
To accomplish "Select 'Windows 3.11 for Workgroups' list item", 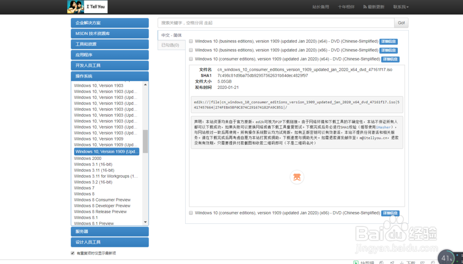I will [x=106, y=176].
